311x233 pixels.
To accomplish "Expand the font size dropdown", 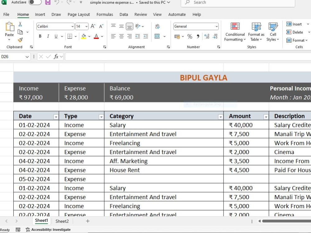I will pos(86,26).
